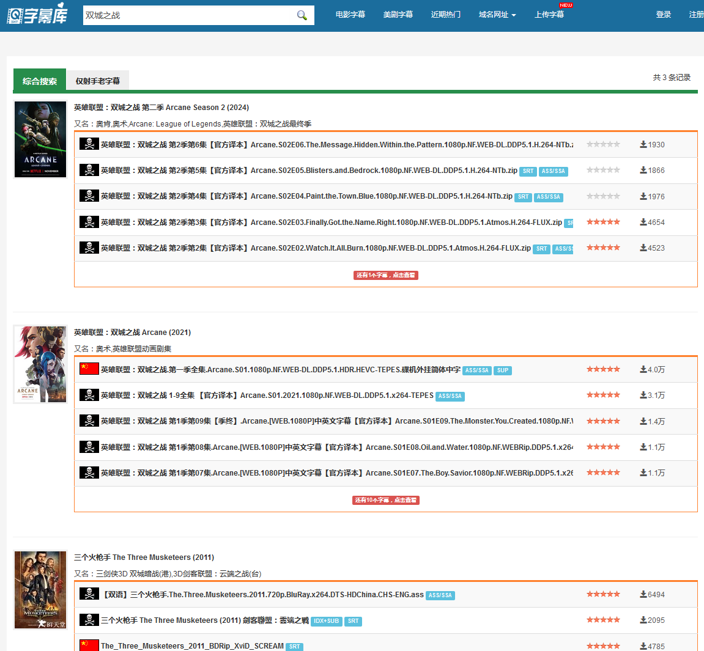
Task: Switch to the 综合搜索 tab
Action: [40, 81]
